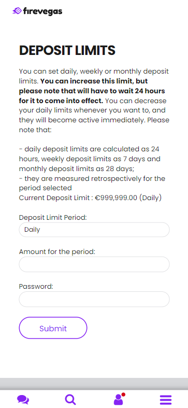Image resolution: width=188 pixels, height=408 pixels.
Task: Expand the Deposit Limit Period dropdown
Action: tap(94, 230)
